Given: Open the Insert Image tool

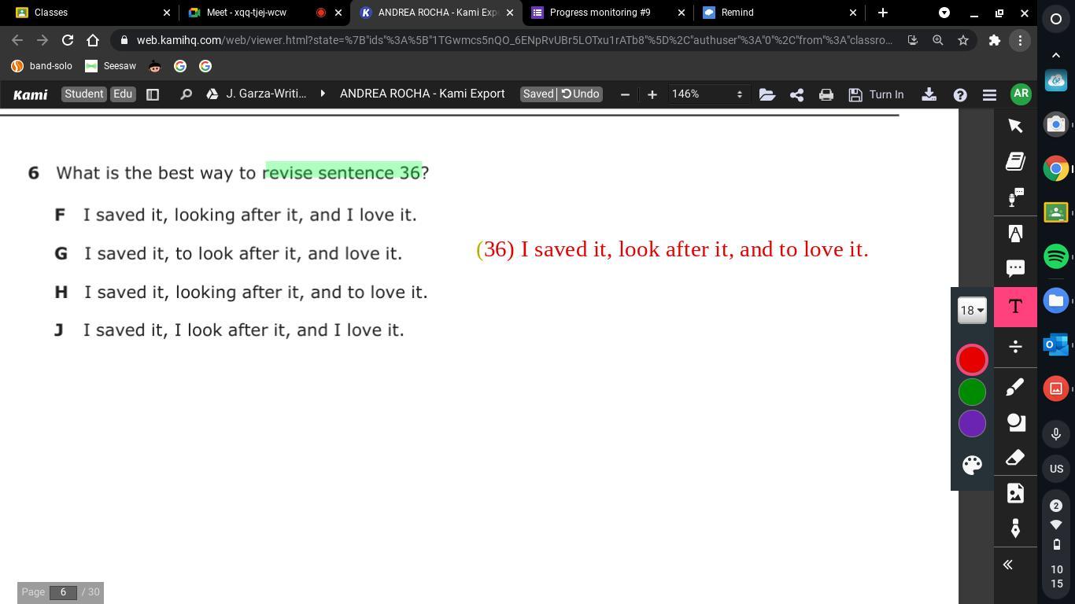Looking at the screenshot, I should pos(1015,493).
